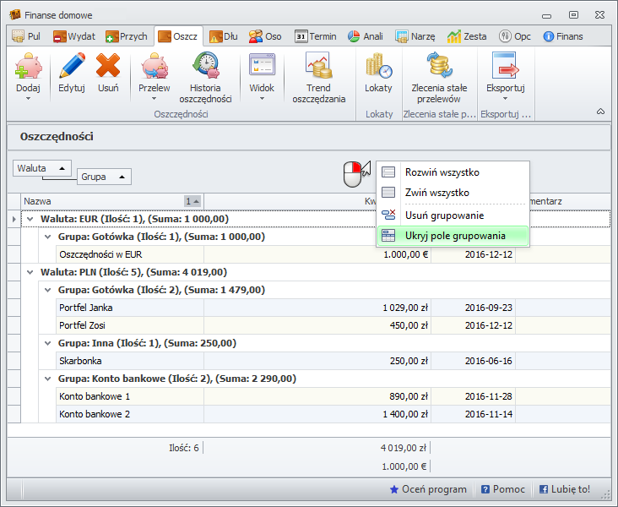This screenshot has height=507, width=618.
Task: Collapse the Waluta: EUR group
Action: click(x=30, y=219)
